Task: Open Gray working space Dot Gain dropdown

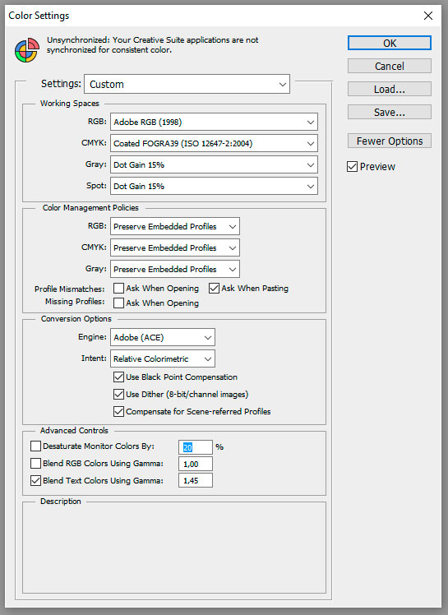Action: click(214, 164)
